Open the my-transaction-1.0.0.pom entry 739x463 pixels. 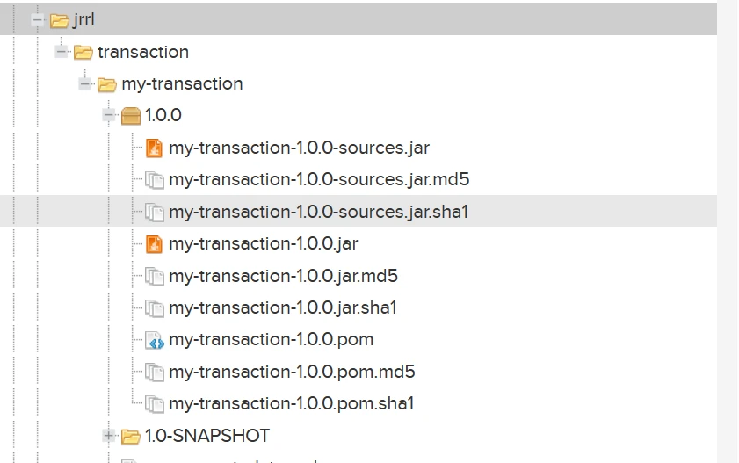click(271, 339)
